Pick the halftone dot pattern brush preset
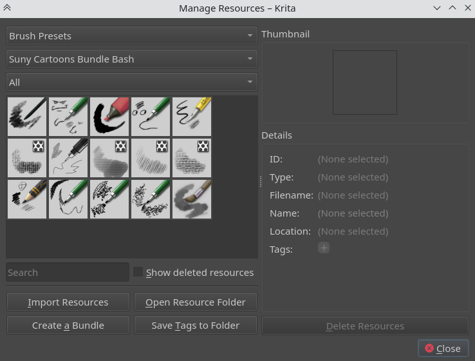 coord(109,158)
